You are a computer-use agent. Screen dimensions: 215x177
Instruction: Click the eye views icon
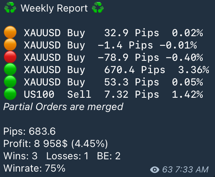(x=155, y=170)
